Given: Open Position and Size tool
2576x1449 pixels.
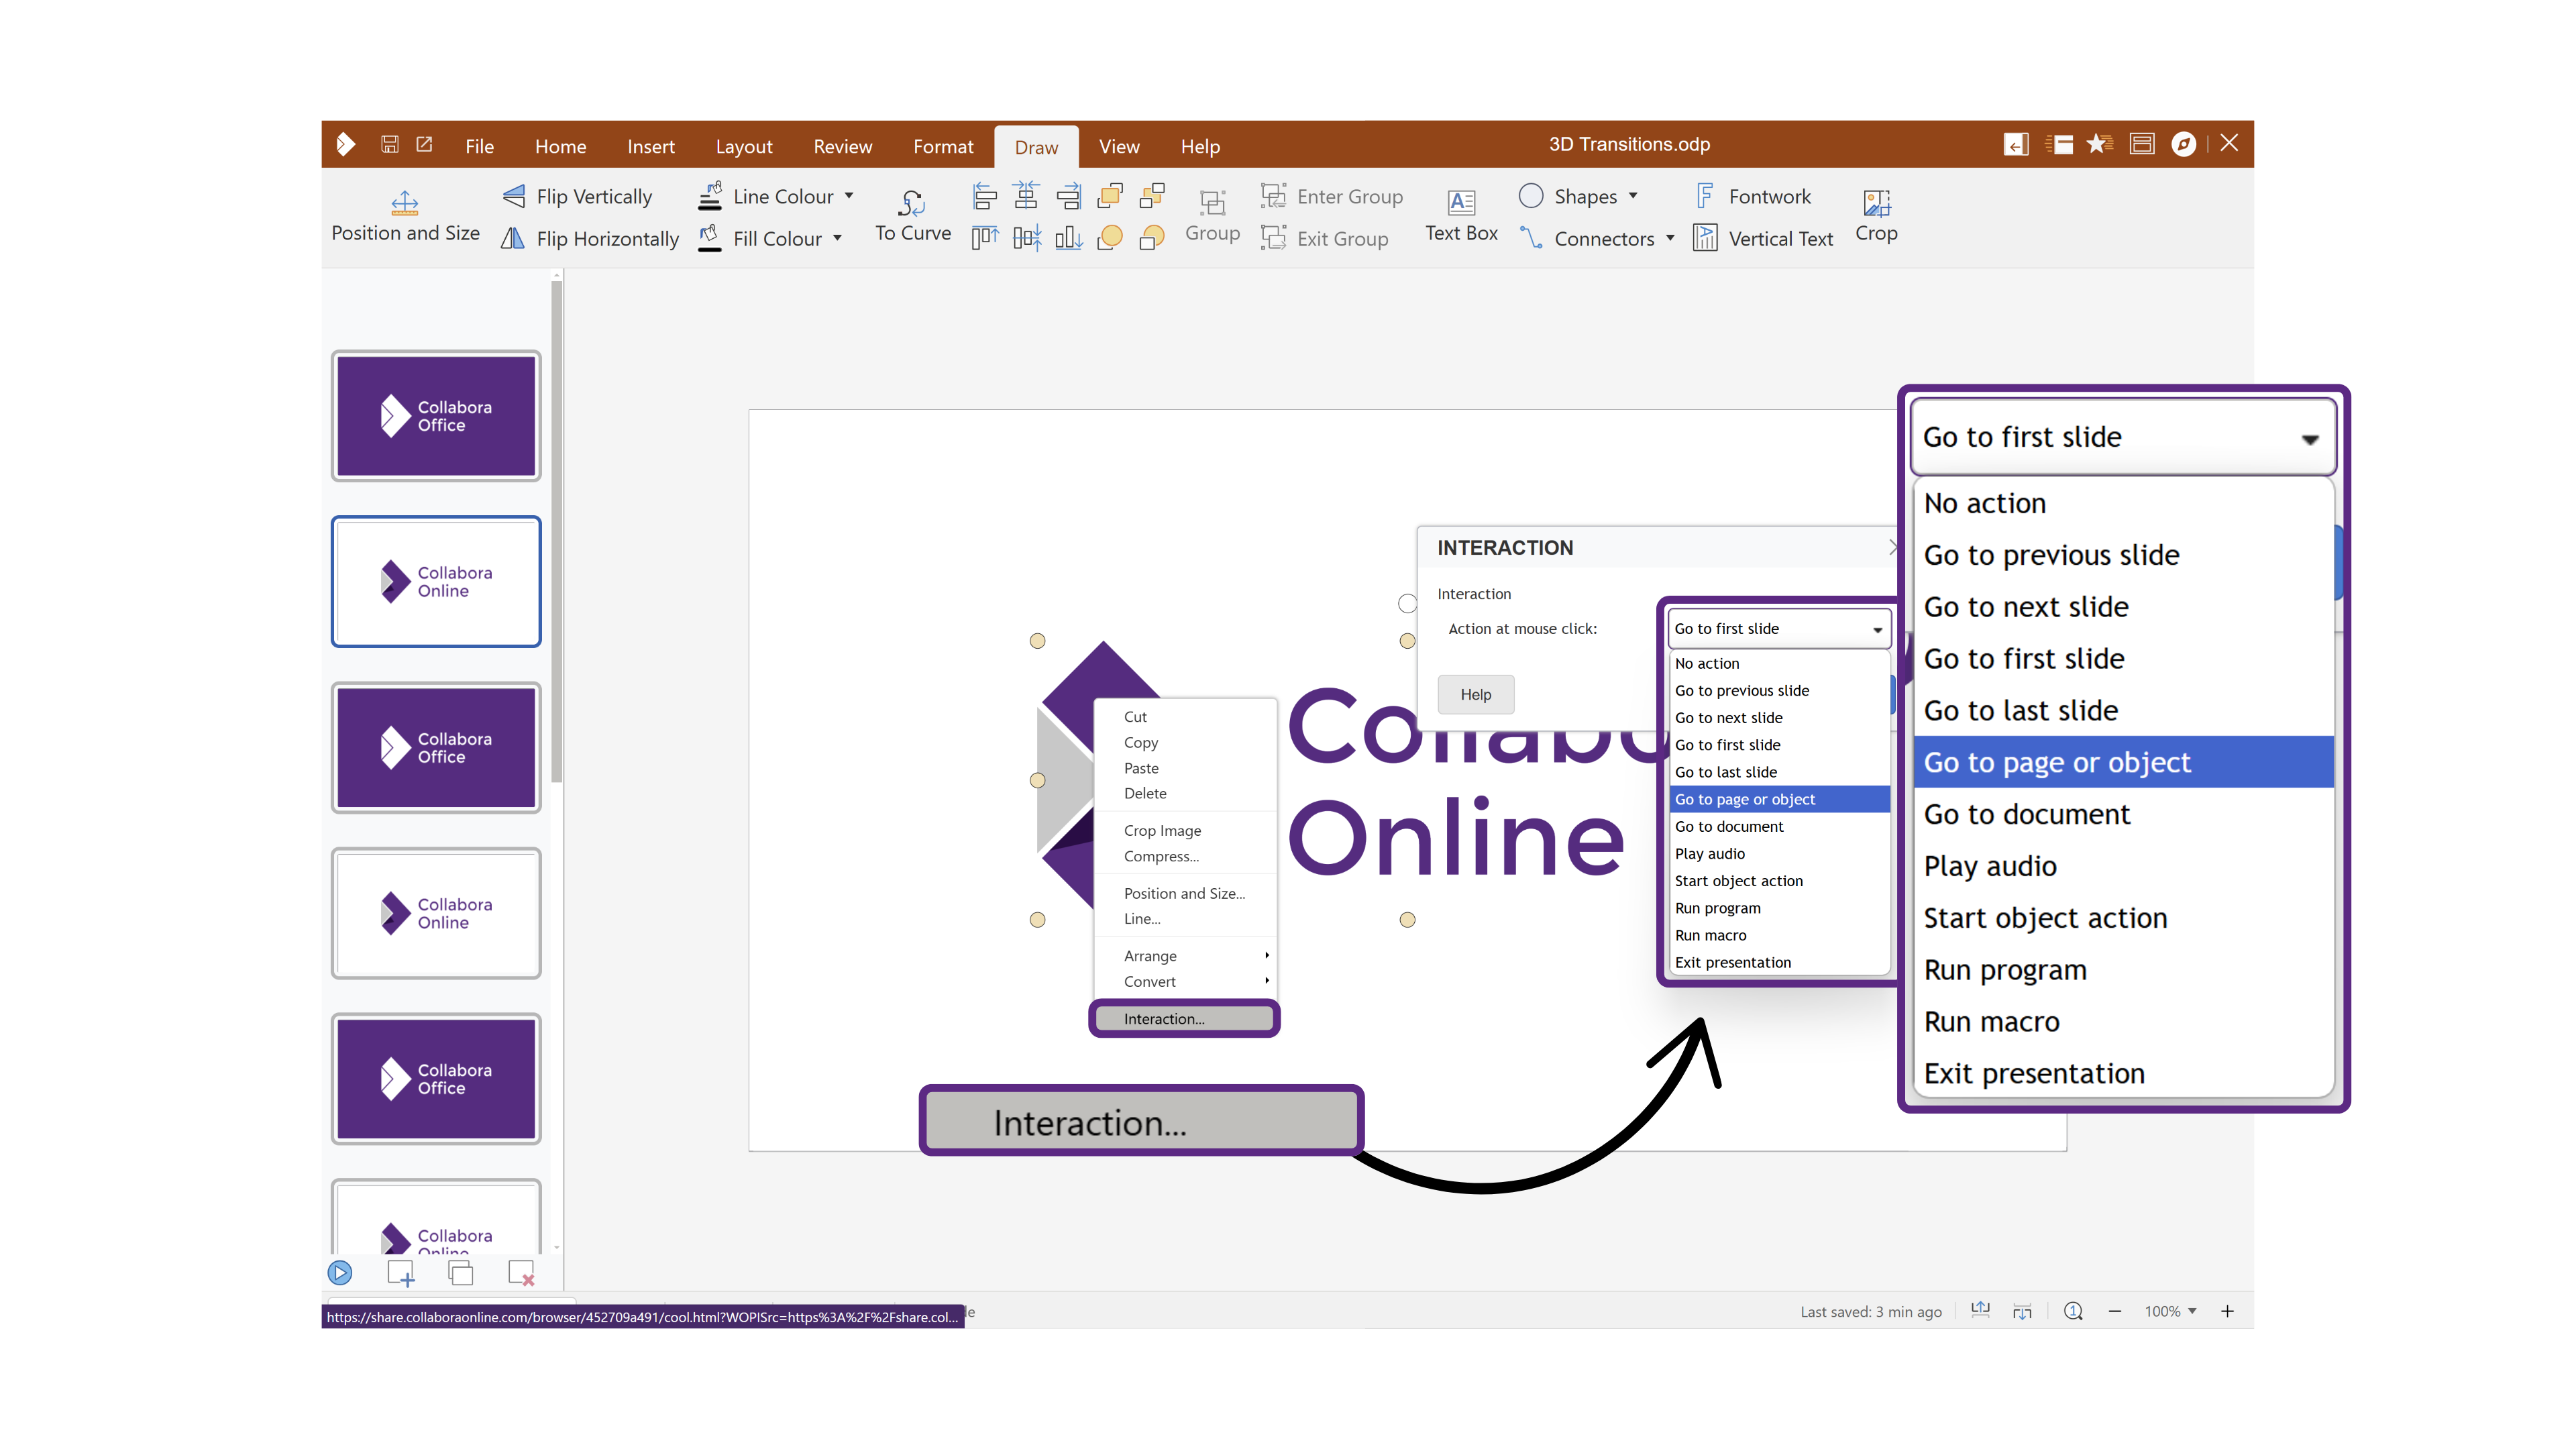Looking at the screenshot, I should [x=405, y=217].
